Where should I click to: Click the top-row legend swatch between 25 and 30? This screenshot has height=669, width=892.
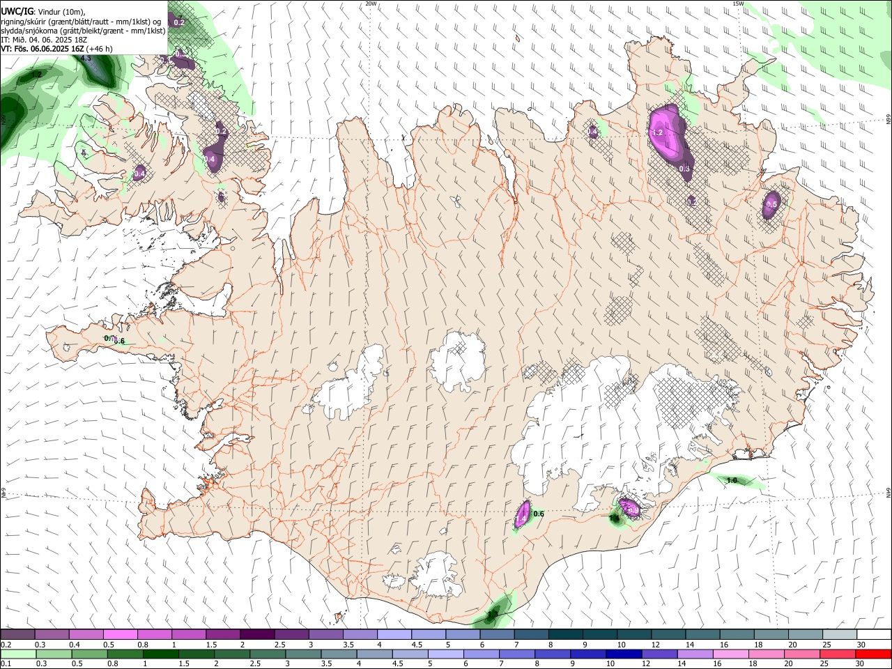coord(838,635)
